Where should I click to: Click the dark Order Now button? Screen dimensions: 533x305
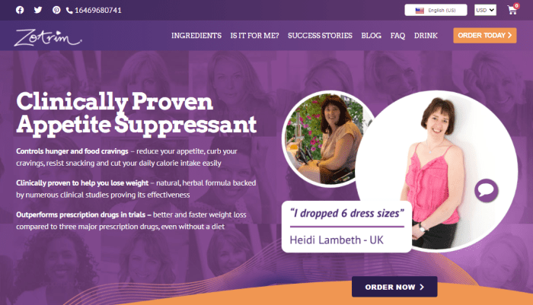pyautogui.click(x=394, y=287)
